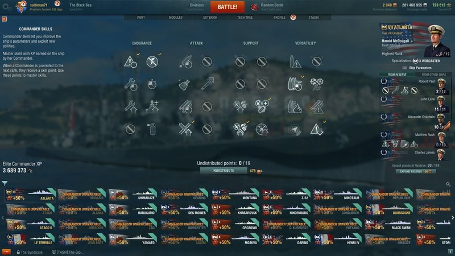This screenshot has width=455, height=256.
Task: Select the Priority Target skill icon
Action: pyautogui.click(x=130, y=62)
